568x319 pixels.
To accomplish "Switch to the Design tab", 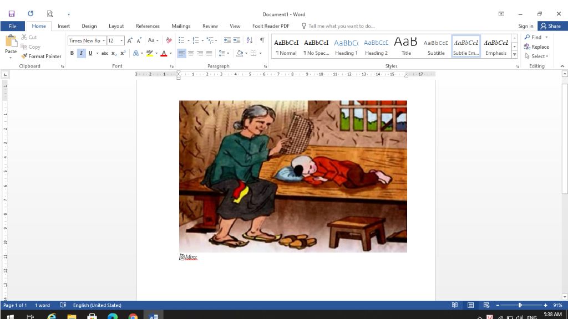I will pyautogui.click(x=89, y=26).
